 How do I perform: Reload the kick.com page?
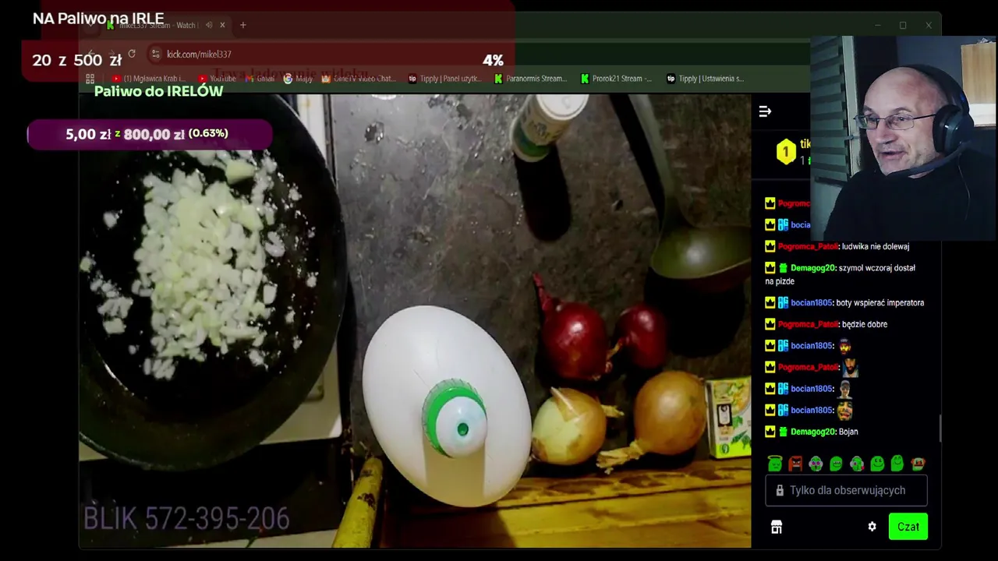pos(132,54)
